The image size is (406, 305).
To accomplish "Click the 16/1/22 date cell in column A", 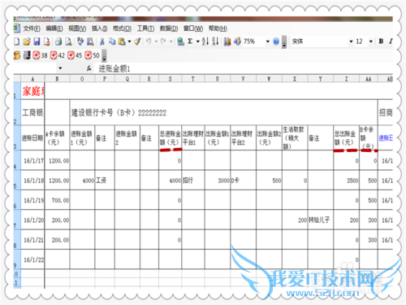I will tap(32, 259).
